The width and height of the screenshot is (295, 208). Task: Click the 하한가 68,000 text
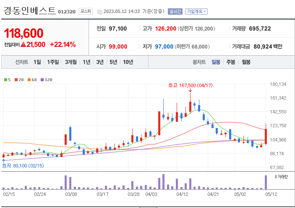(x=192, y=46)
